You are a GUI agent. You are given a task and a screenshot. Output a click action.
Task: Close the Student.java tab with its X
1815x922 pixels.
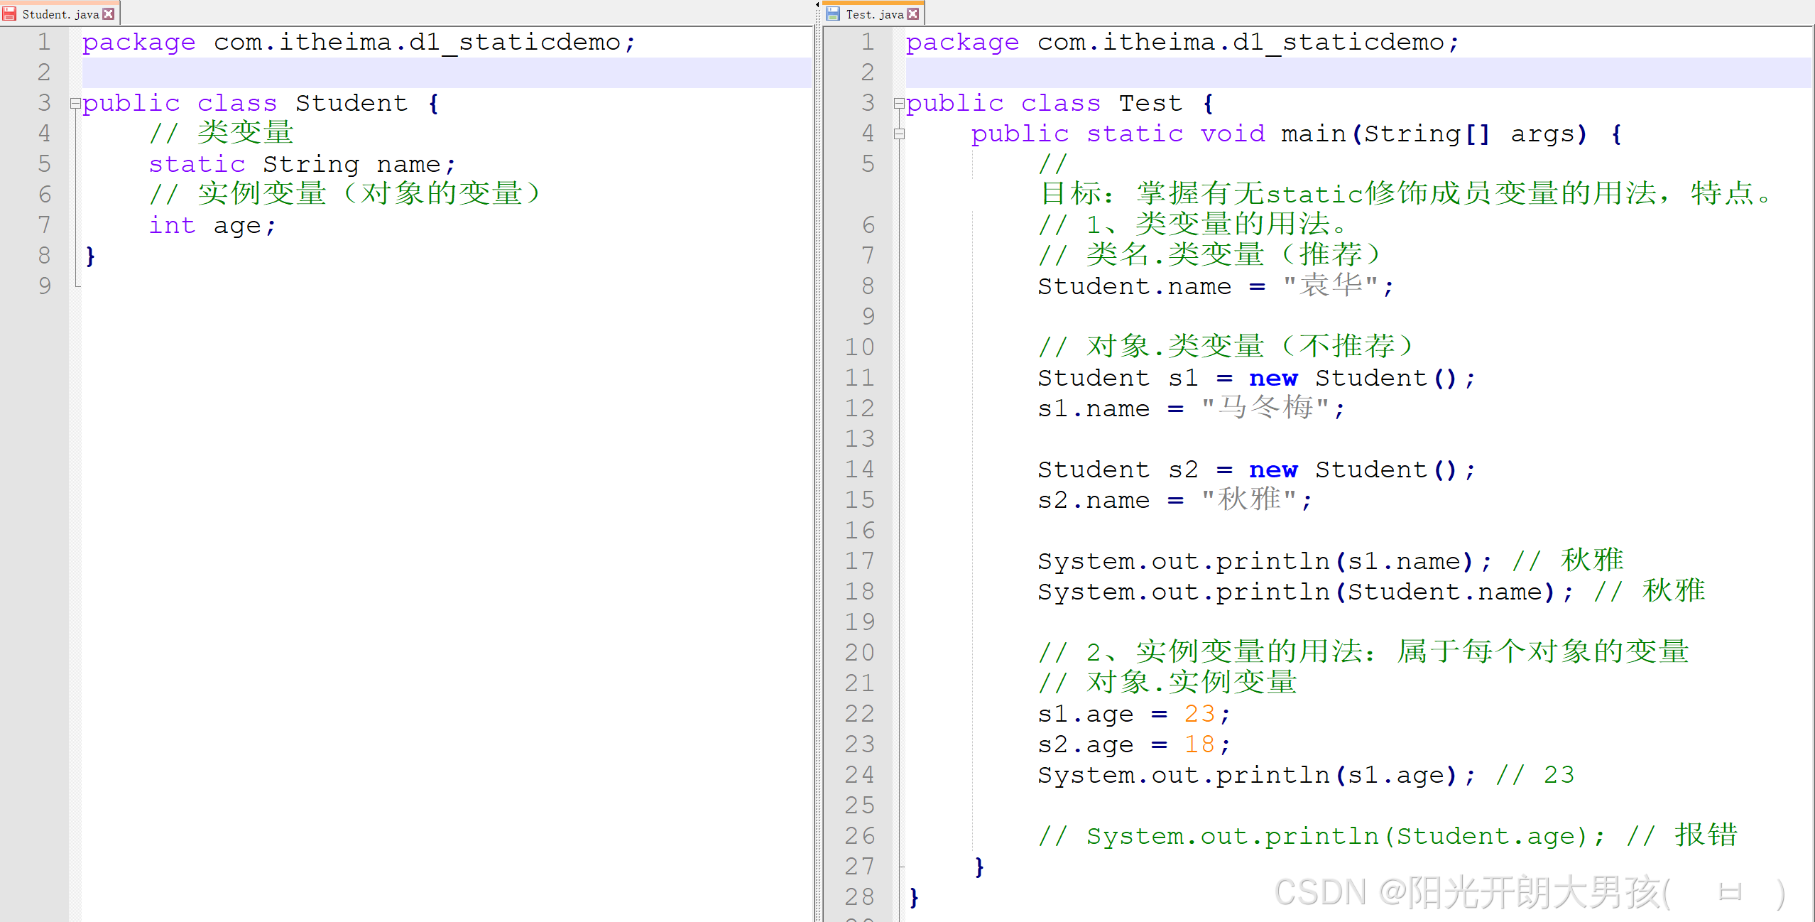[x=109, y=13]
